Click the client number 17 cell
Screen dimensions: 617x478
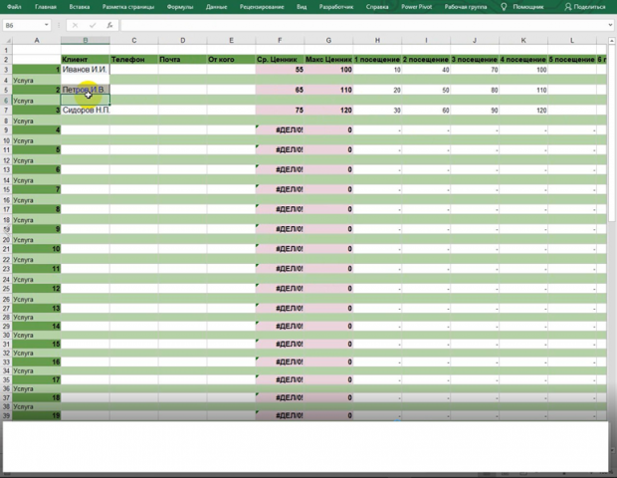tap(37, 380)
